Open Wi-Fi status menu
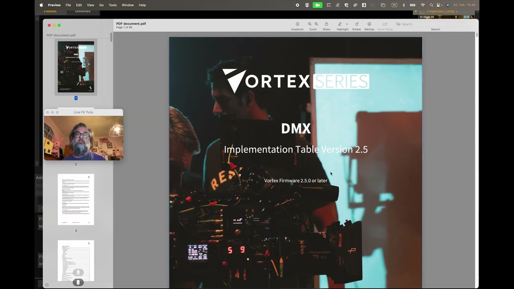Viewport: 514px width, 289px height. [423, 5]
